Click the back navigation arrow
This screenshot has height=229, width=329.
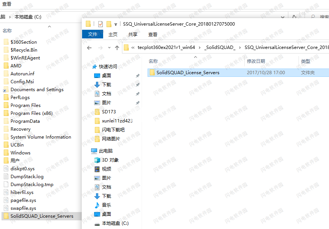[89, 48]
